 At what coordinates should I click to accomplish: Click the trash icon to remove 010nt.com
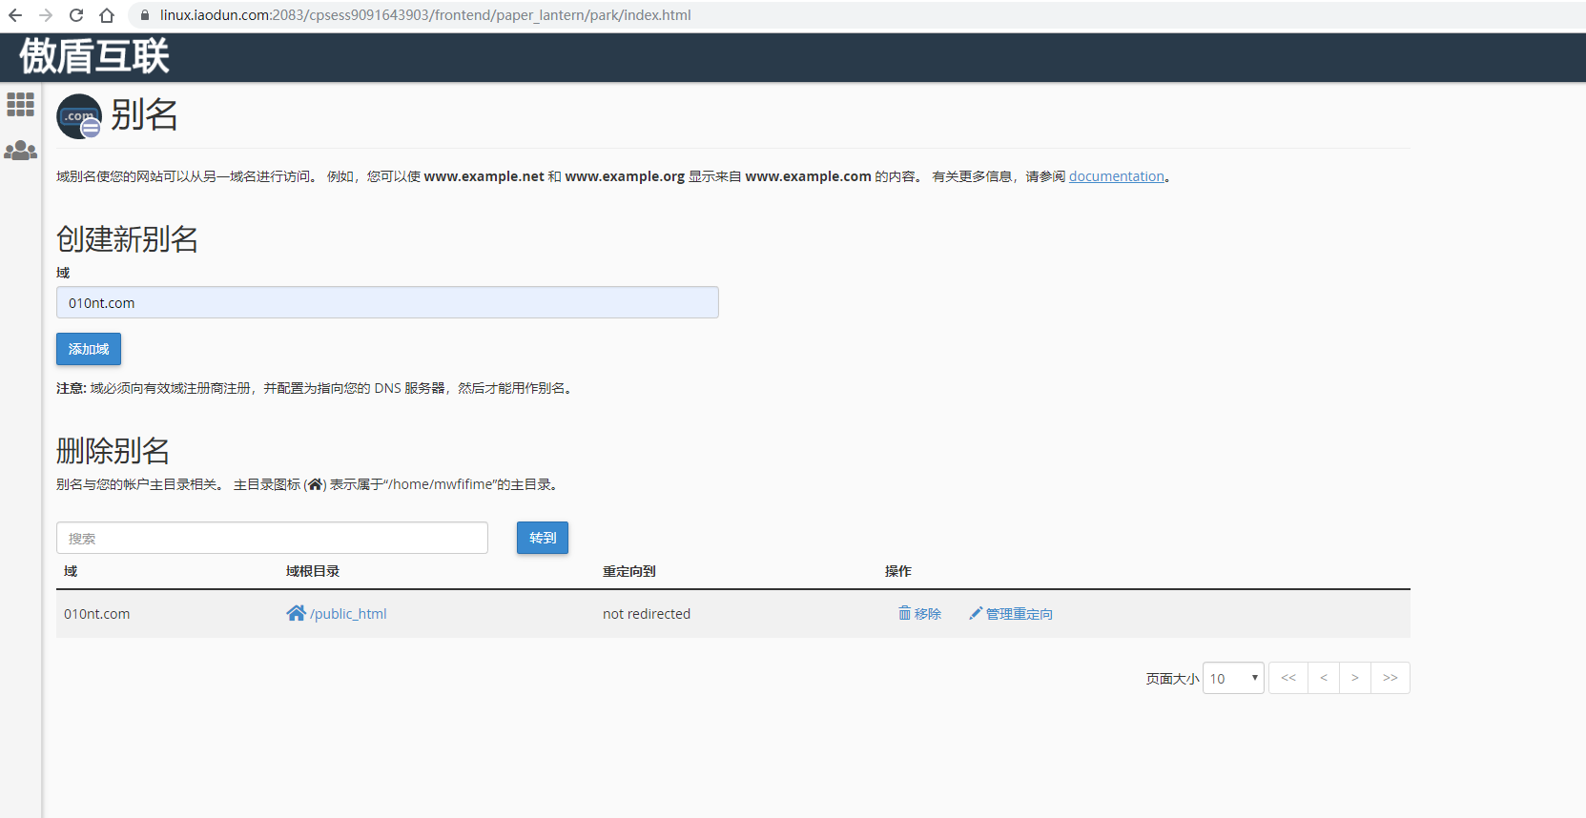(904, 613)
